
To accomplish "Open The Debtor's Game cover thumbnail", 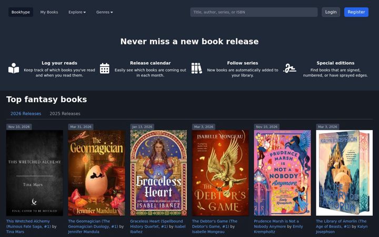I will 221,173.
